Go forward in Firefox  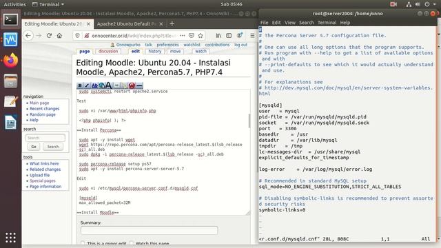point(39,36)
